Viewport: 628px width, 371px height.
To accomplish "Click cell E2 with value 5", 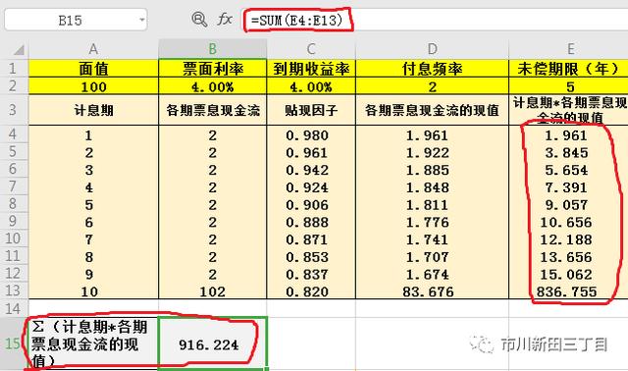I will tap(568, 86).
